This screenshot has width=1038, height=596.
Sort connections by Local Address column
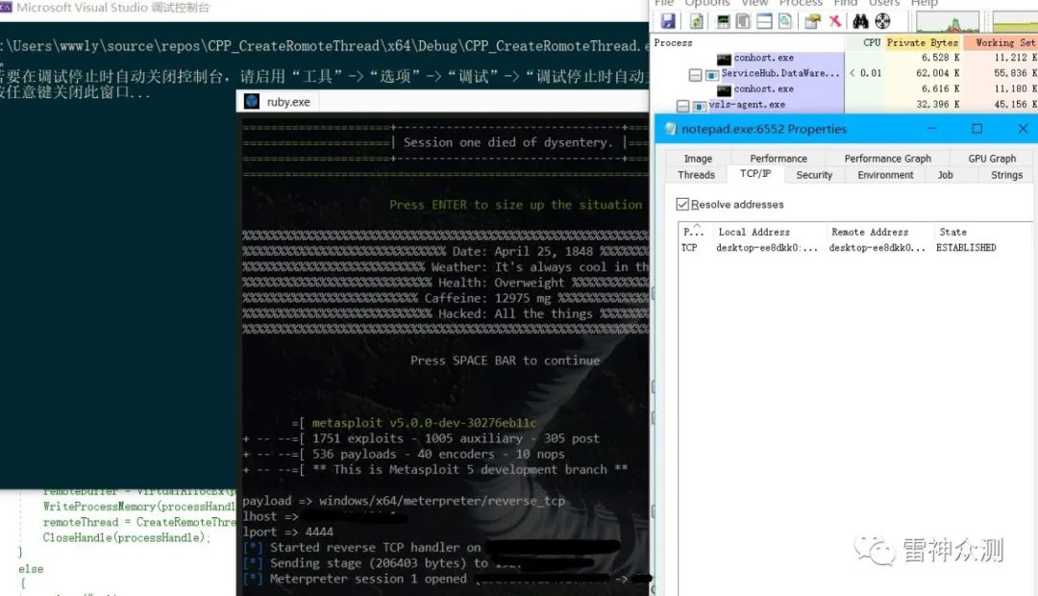[768, 232]
